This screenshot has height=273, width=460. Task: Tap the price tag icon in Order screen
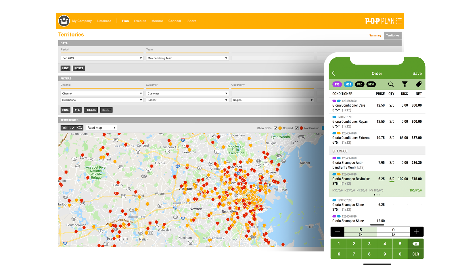pyautogui.click(x=419, y=84)
